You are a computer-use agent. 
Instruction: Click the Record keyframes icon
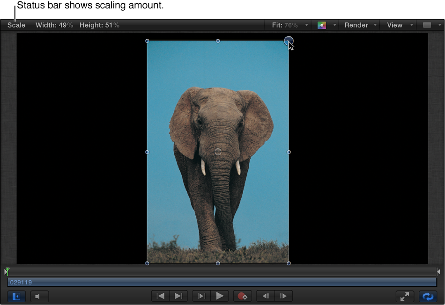pyautogui.click(x=242, y=296)
